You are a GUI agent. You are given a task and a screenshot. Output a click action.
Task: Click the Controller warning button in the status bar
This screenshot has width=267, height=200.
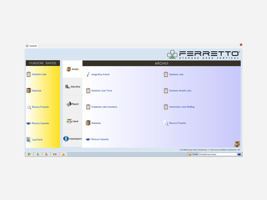(x=193, y=154)
